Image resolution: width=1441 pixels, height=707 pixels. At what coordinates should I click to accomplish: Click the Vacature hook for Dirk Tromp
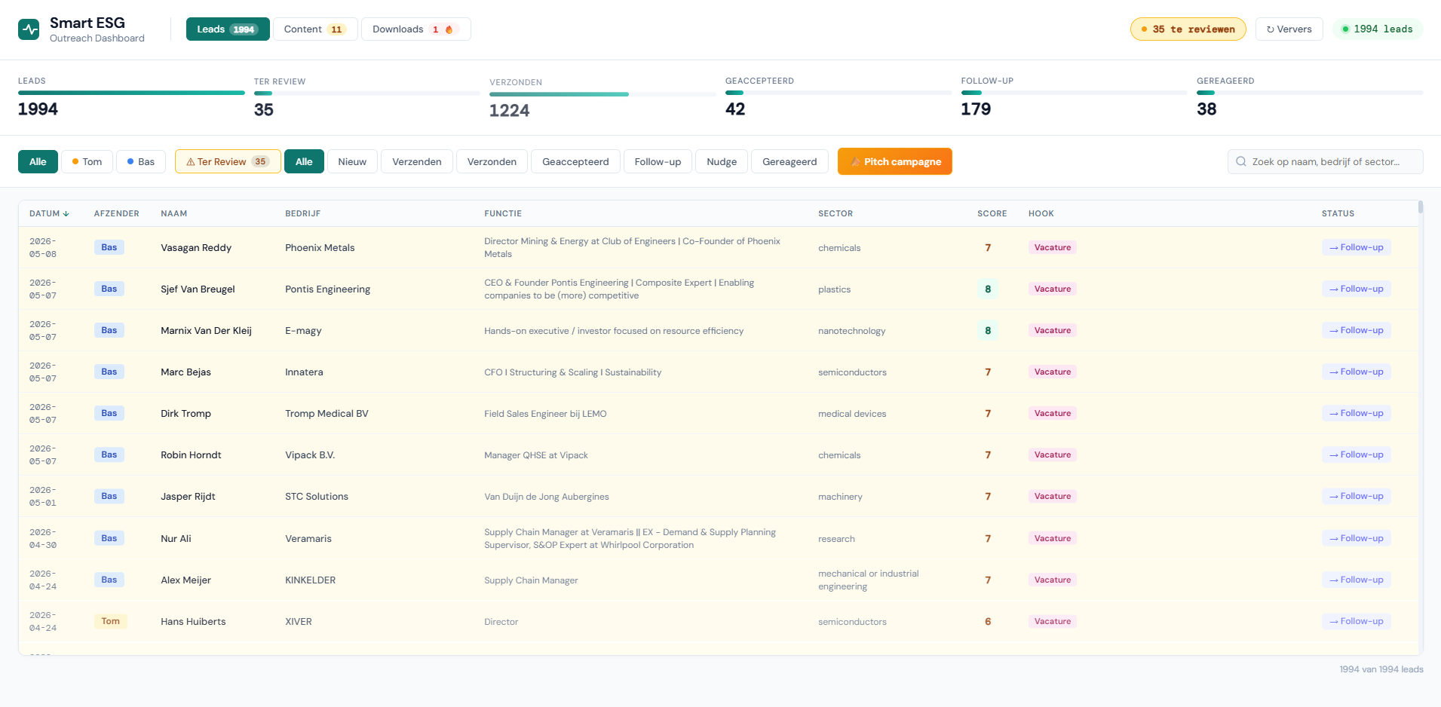coord(1052,413)
